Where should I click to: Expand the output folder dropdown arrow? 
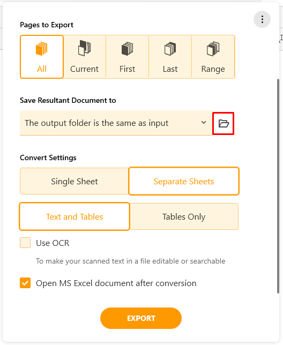pos(204,122)
